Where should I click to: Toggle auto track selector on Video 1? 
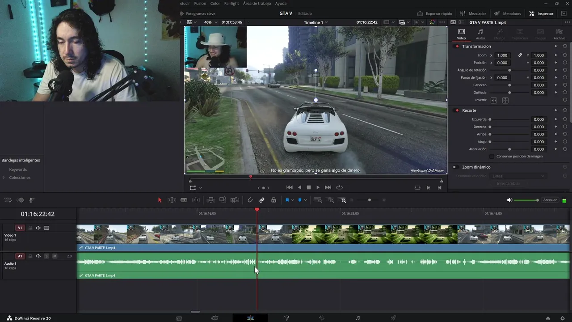(38, 228)
